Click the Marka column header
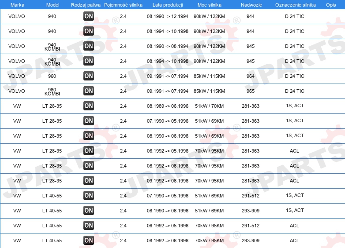 click(17, 5)
